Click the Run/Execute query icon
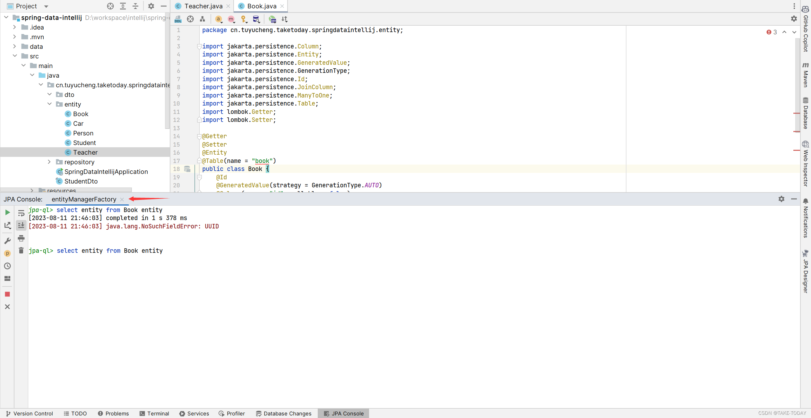Screen dimensions: 811x418 click(x=7, y=212)
